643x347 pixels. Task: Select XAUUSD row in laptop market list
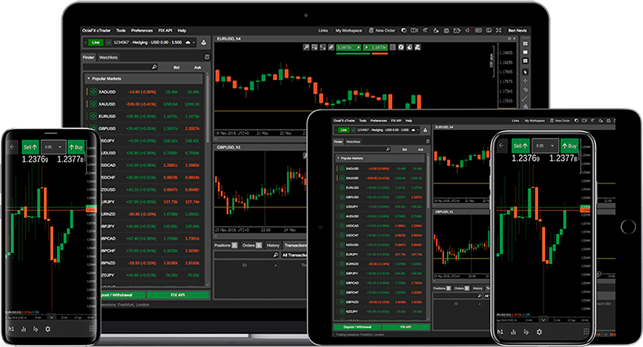tap(144, 104)
